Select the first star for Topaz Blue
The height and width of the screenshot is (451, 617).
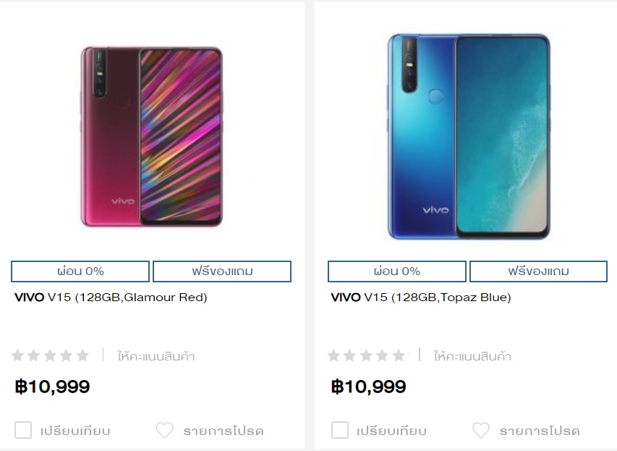coord(333,355)
